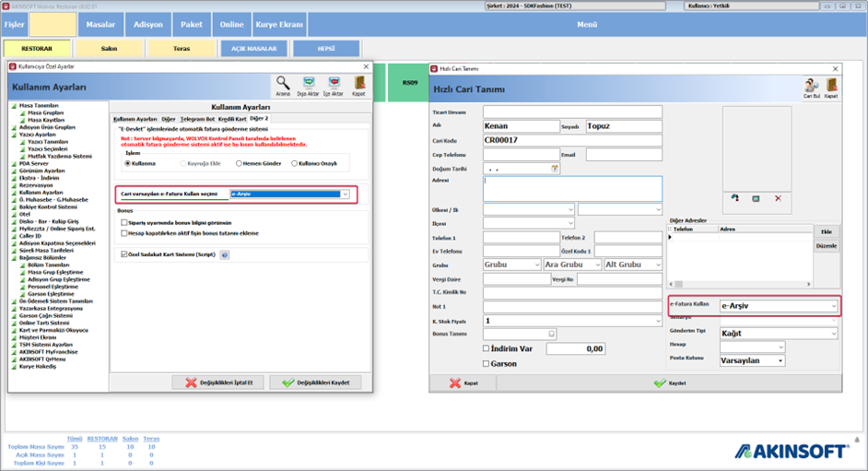This screenshot has width=868, height=471.
Task: Select Kullanıcı Onaylı radio option
Action: pyautogui.click(x=295, y=163)
